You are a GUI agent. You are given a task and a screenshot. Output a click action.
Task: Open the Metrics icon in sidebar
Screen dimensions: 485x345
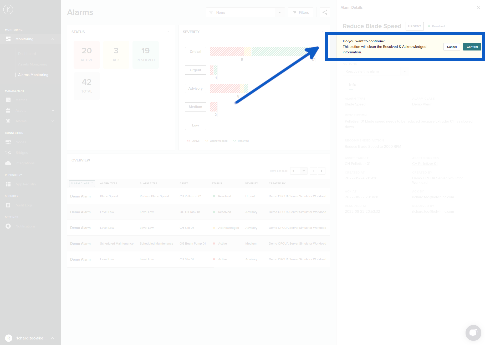8,100
